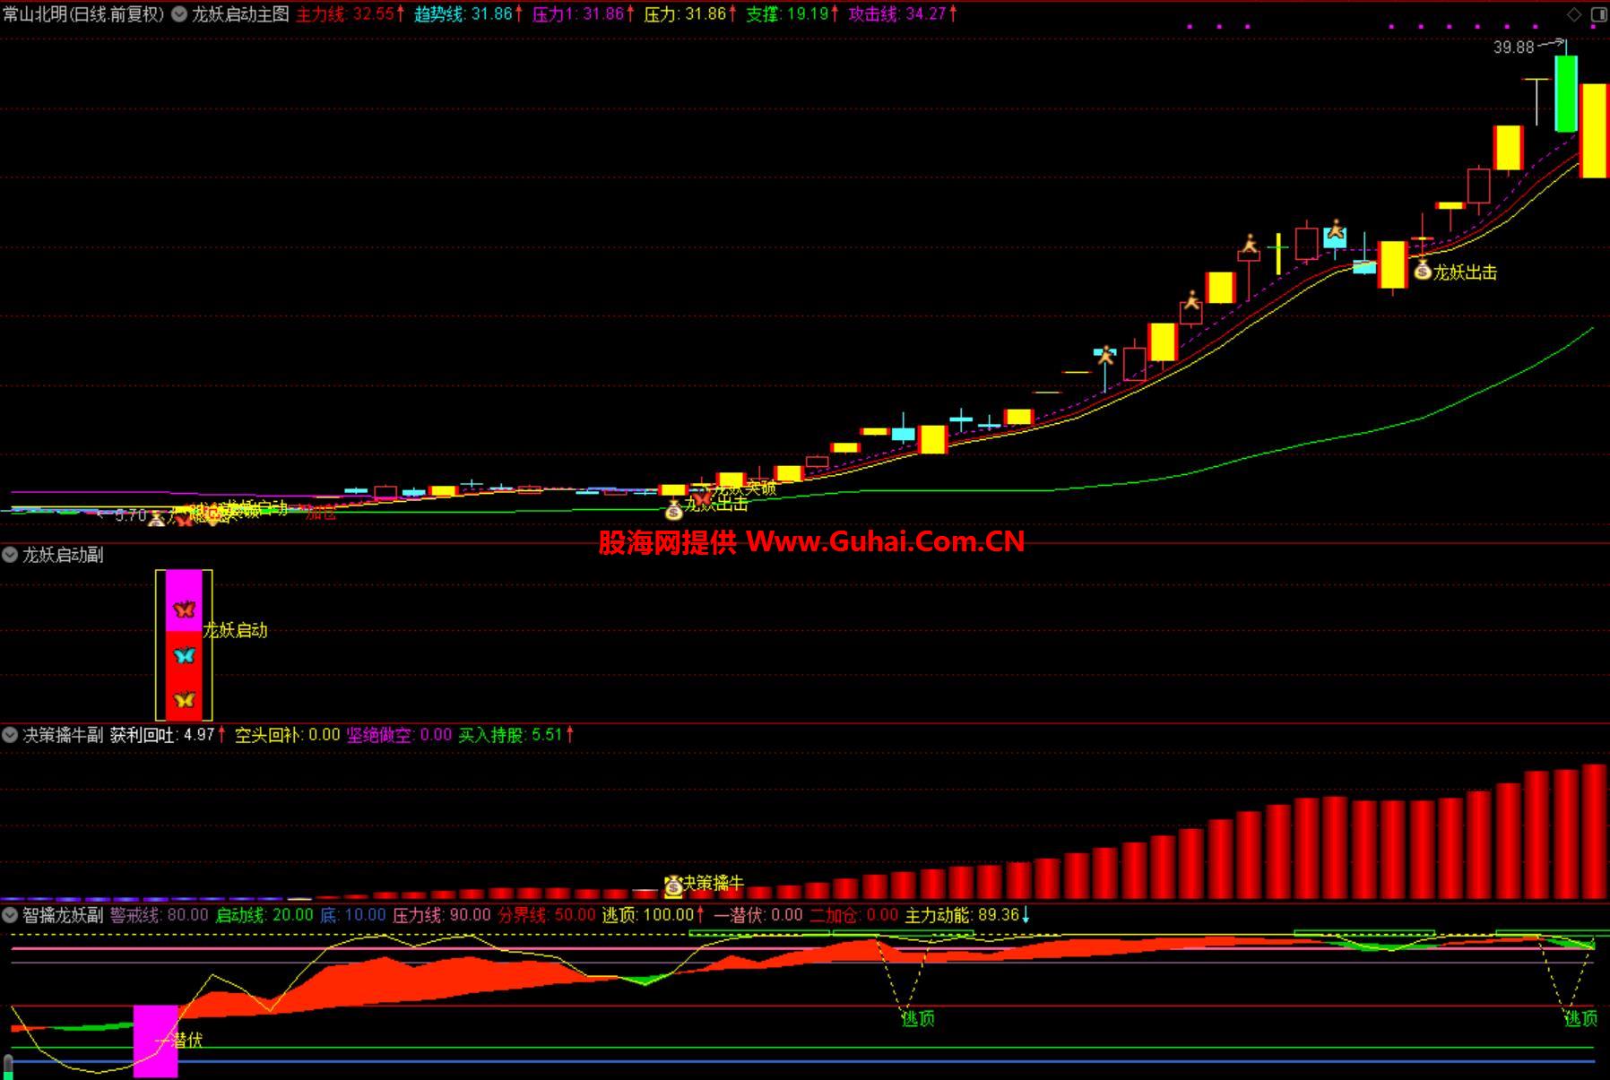This screenshot has height=1080, width=1610.
Task: Click the stock title 常山北明(日线,前复权)
Action: pyautogui.click(x=84, y=14)
